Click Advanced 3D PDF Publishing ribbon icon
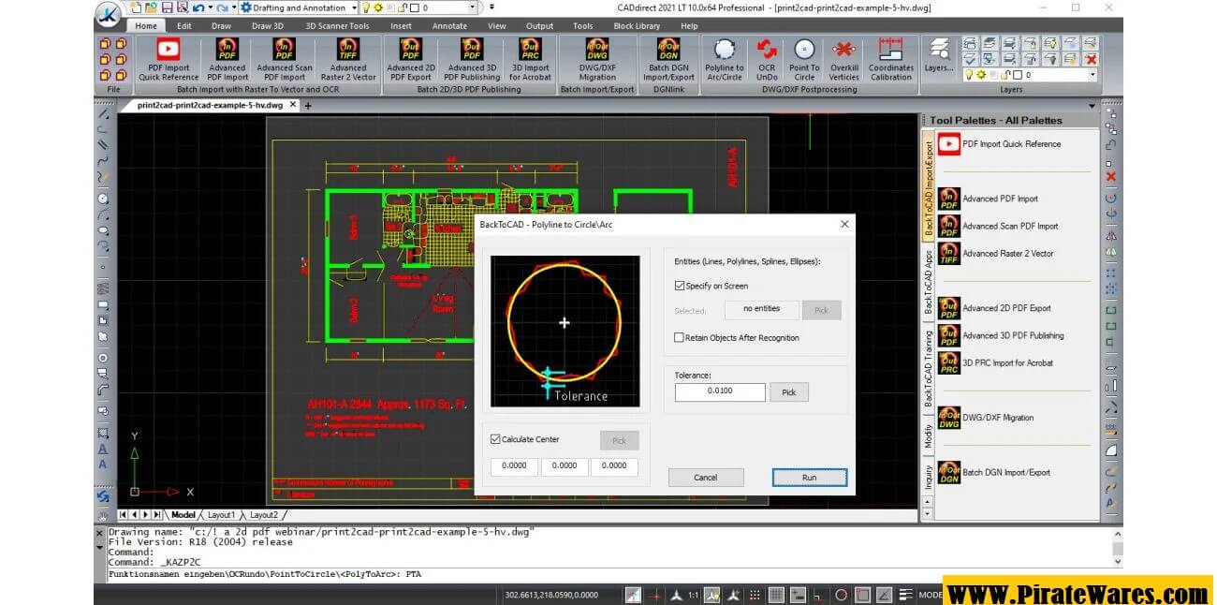Screen dimensions: 1217x605 pyautogui.click(x=472, y=59)
